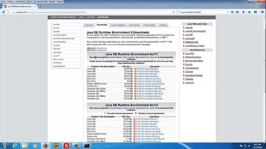Open new browser tab with plus button
Screen dimensions: 266x149
tap(40, 7)
